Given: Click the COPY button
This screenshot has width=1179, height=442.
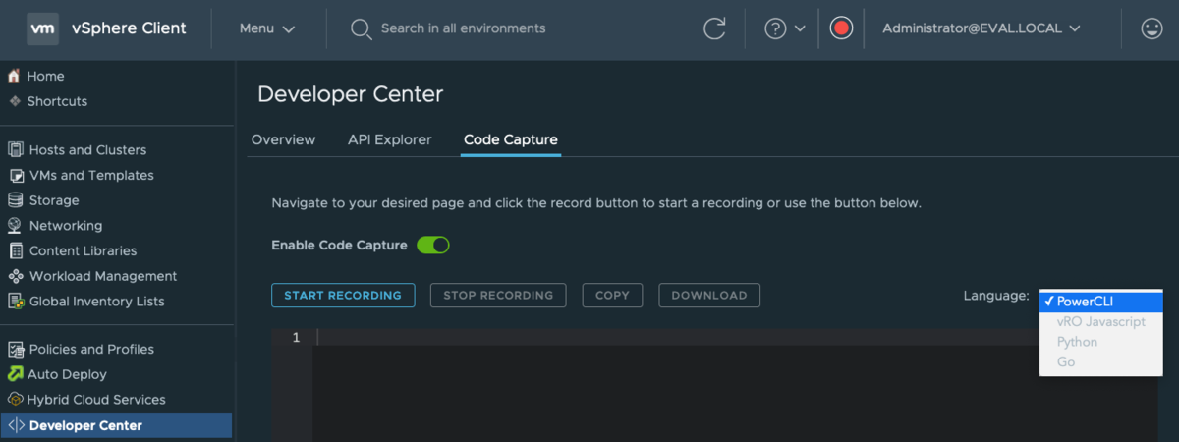Looking at the screenshot, I should 612,295.
